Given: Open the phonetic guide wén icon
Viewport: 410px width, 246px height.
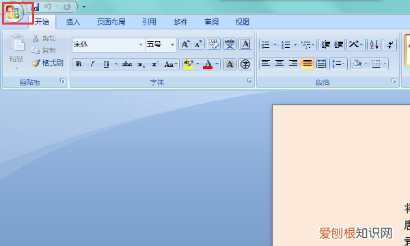Looking at the screenshot, I should [x=230, y=44].
